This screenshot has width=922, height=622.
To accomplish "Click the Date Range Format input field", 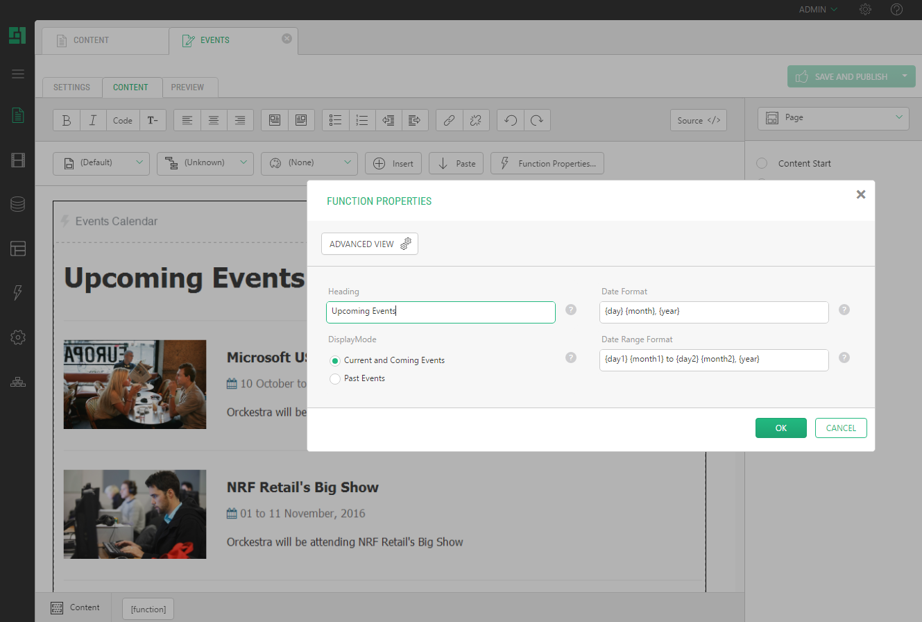I will [713, 360].
